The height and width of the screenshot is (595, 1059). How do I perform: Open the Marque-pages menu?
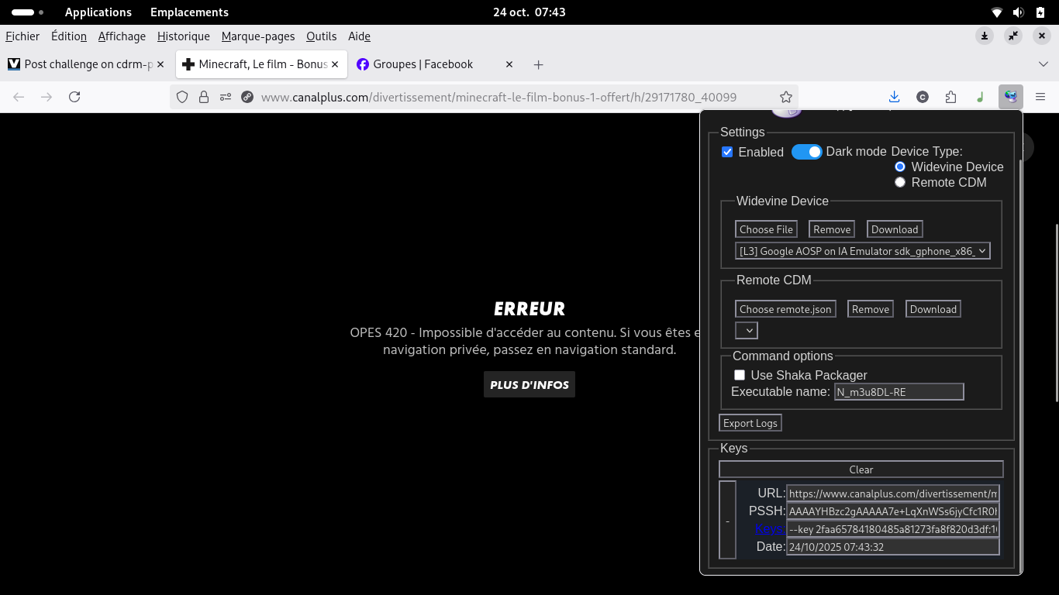point(258,36)
